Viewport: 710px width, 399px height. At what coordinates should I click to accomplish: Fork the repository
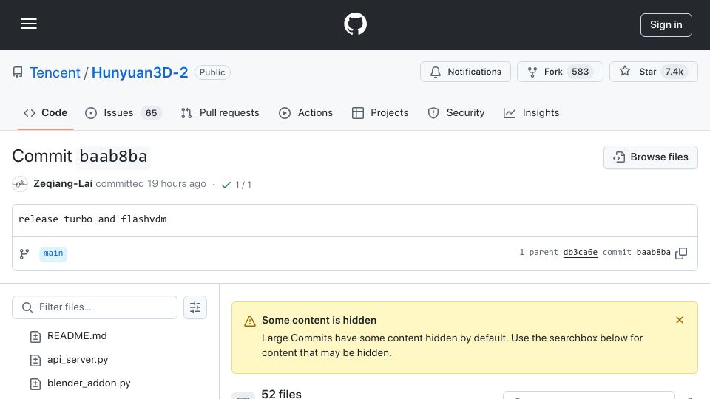(560, 72)
